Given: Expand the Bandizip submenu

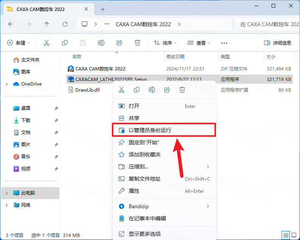Looking at the screenshot, I should point(208,206).
